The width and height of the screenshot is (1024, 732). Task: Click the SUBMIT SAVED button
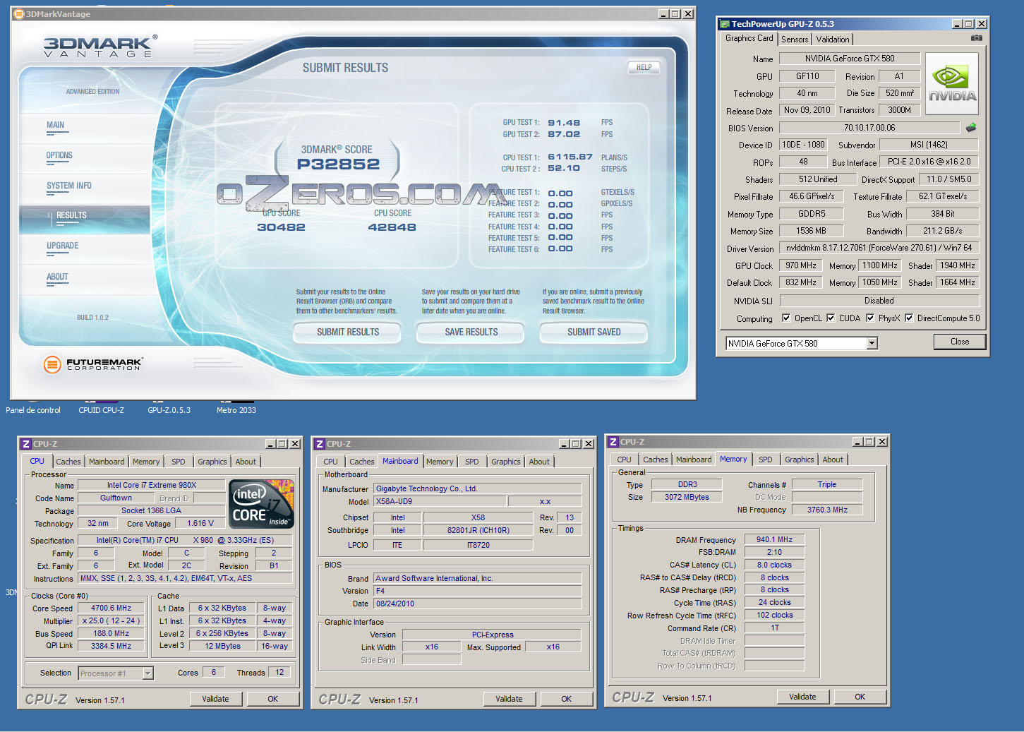point(594,332)
